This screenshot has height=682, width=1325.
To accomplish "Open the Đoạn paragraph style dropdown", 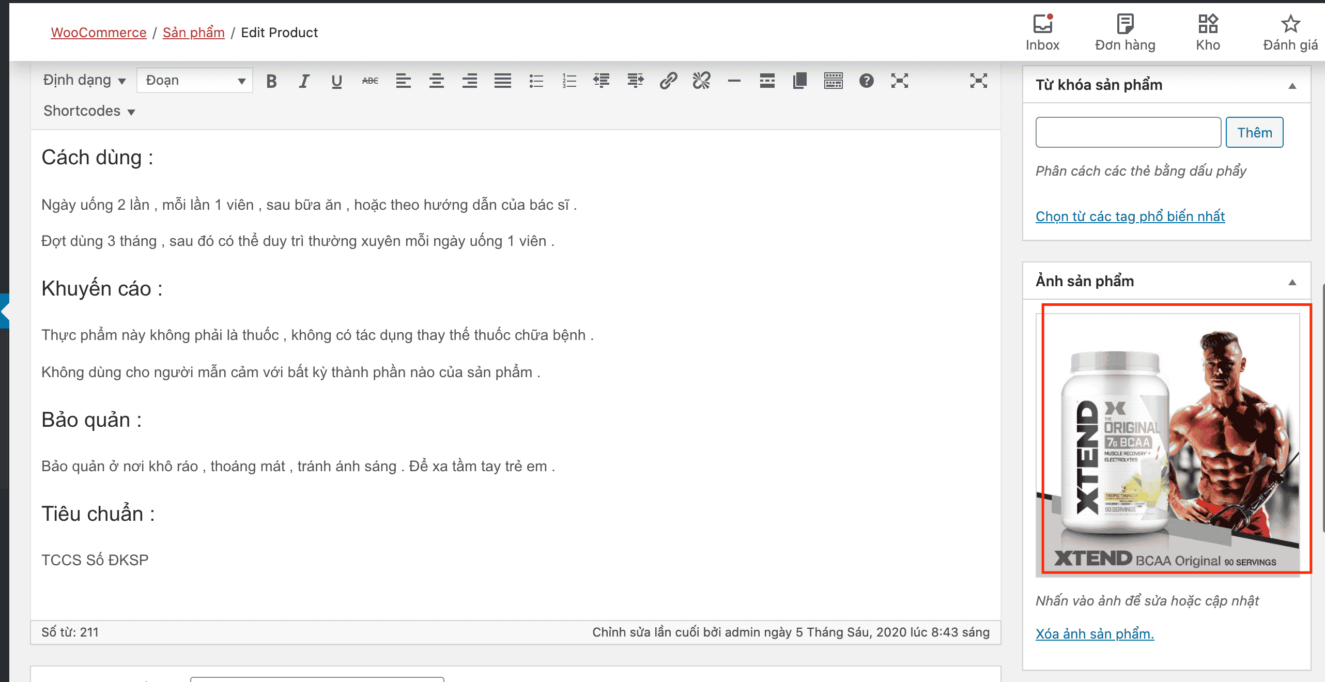I will point(195,80).
